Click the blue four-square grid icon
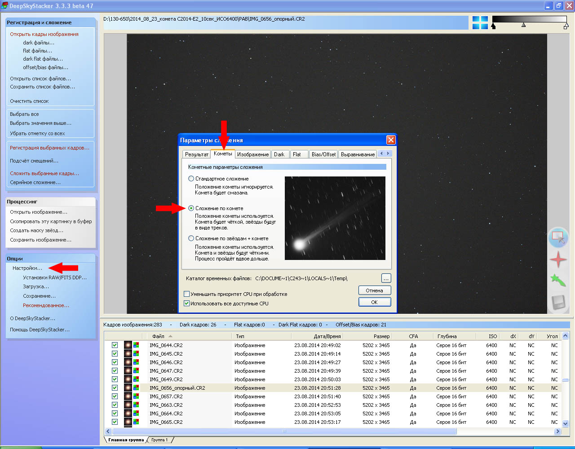The height and width of the screenshot is (449, 575). [480, 22]
